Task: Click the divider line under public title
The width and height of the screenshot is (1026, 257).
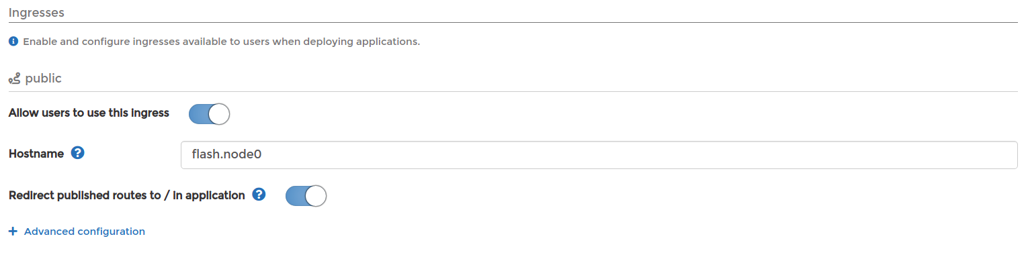Action: [513, 91]
